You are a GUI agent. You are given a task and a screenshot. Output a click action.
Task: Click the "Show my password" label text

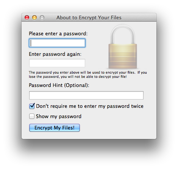(x=59, y=116)
